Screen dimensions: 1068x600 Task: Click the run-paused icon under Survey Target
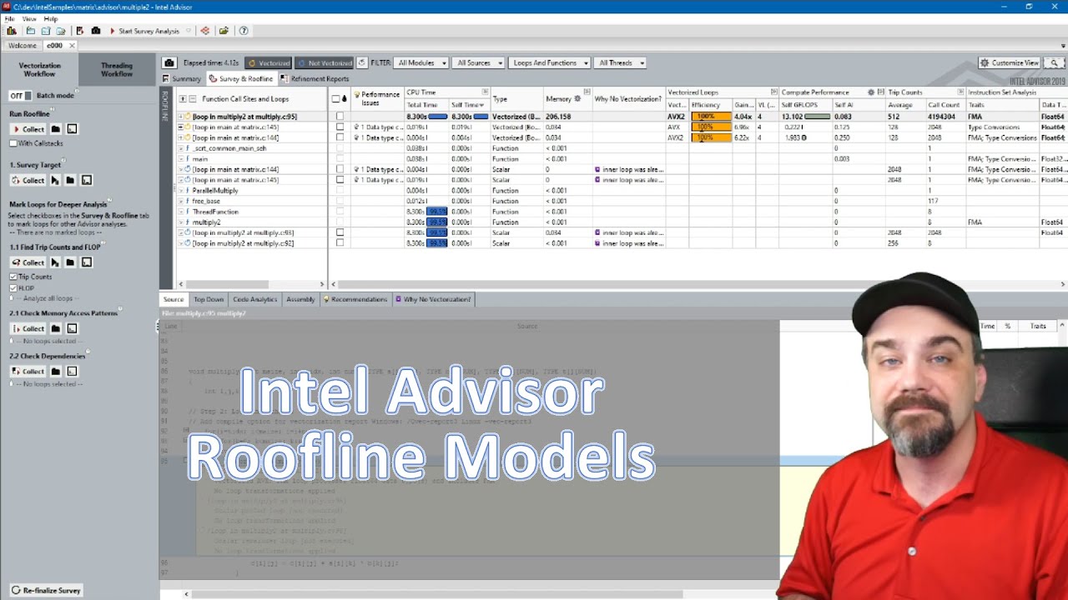tap(55, 180)
